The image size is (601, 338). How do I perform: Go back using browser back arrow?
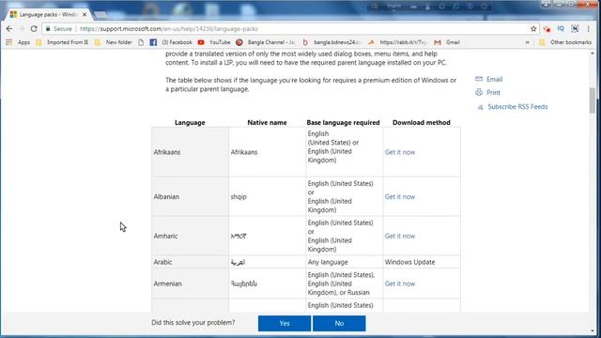coord(9,29)
